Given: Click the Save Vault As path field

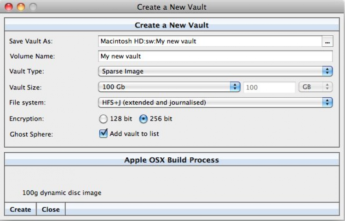Looking at the screenshot, I should pyautogui.click(x=210, y=41).
